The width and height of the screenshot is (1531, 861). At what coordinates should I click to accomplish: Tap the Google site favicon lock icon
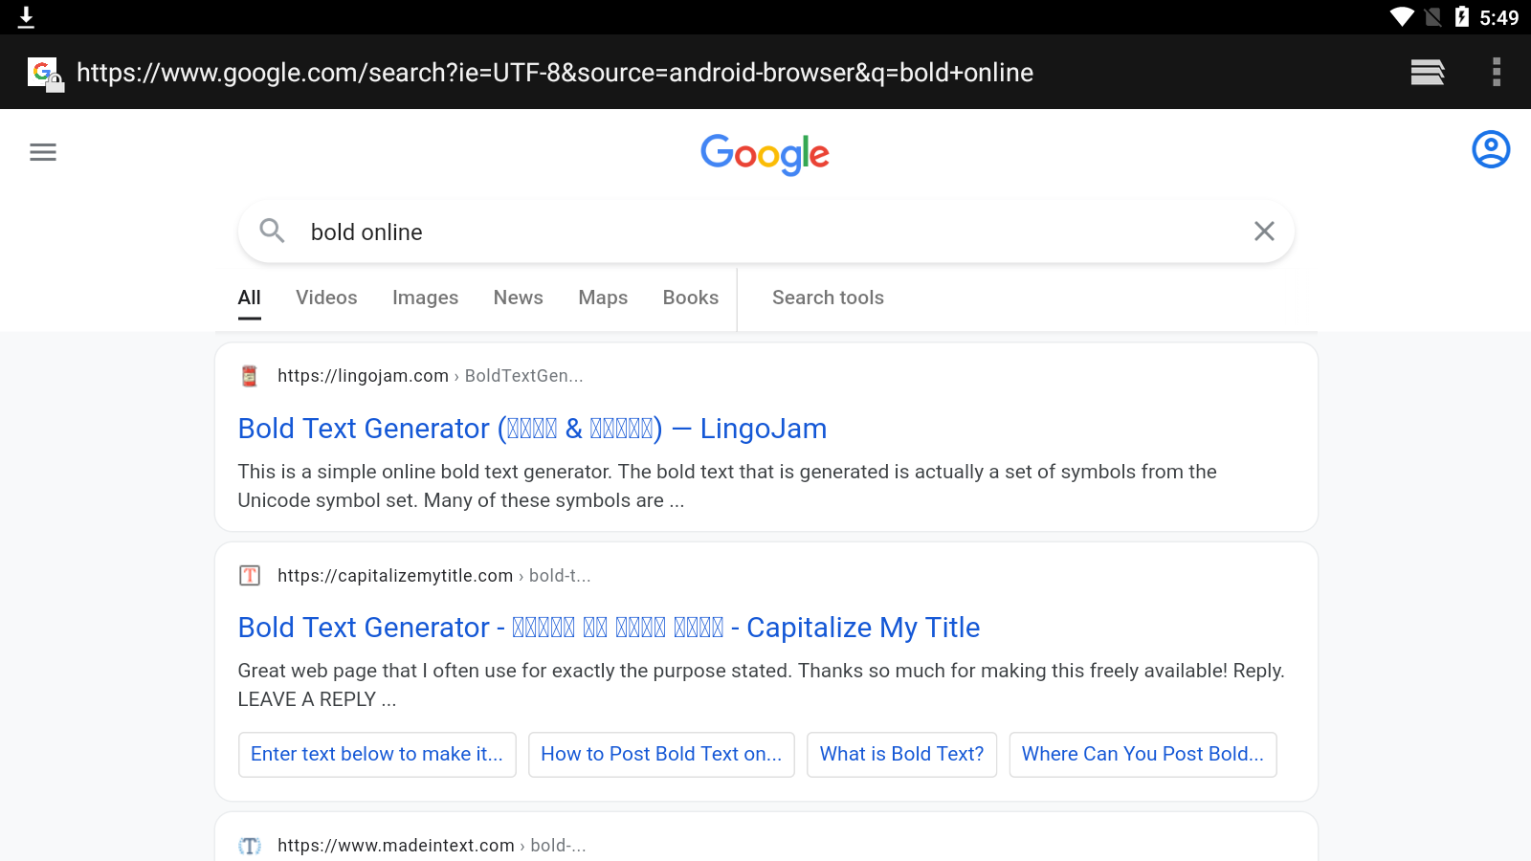(x=45, y=74)
